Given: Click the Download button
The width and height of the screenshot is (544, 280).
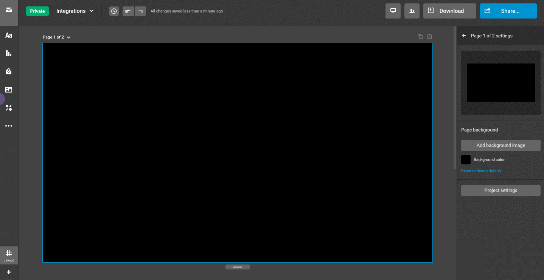Looking at the screenshot, I should click(449, 11).
